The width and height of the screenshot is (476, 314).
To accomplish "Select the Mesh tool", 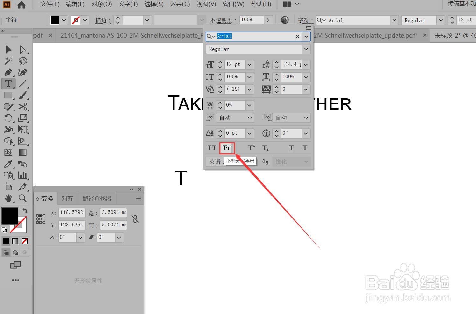I will pos(9,153).
